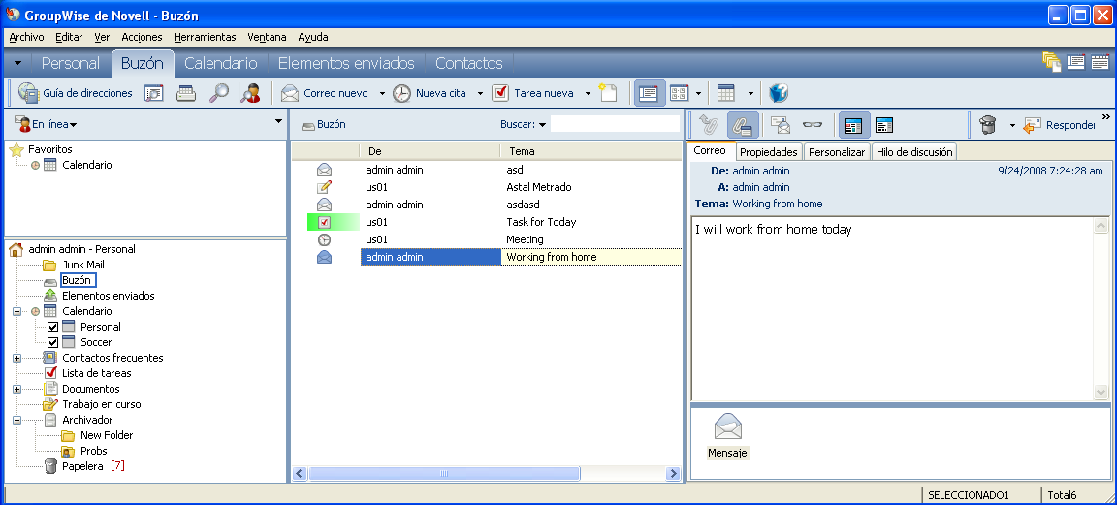
Task: Sort messages by the De column header
Action: (430, 151)
